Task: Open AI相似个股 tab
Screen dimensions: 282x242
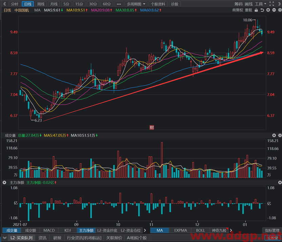Action: [137, 238]
